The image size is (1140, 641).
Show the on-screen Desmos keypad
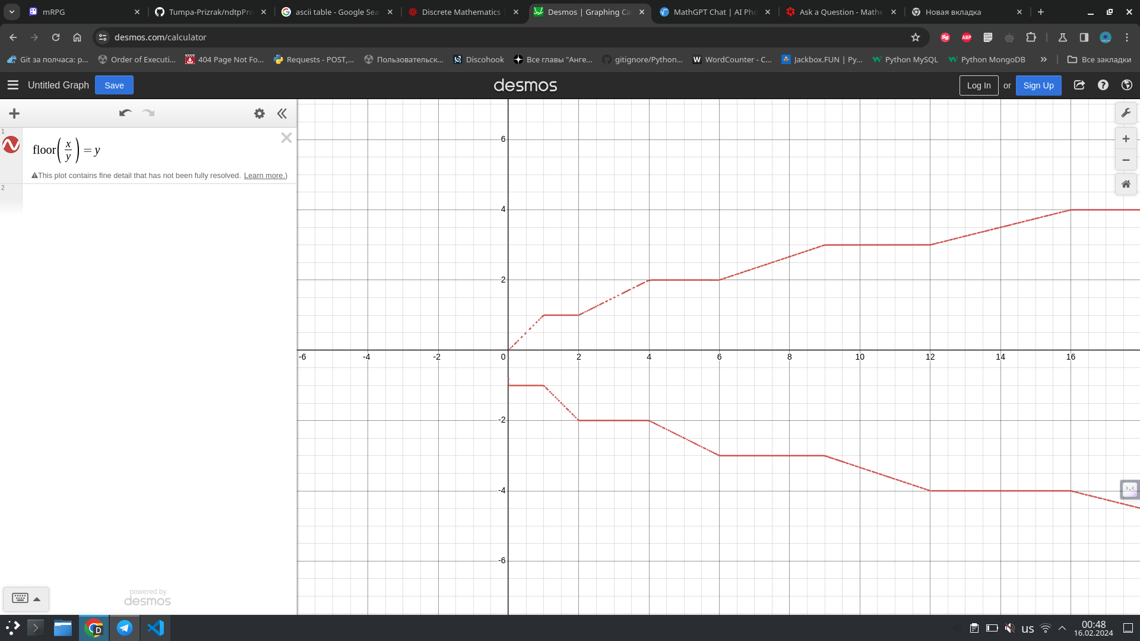26,598
